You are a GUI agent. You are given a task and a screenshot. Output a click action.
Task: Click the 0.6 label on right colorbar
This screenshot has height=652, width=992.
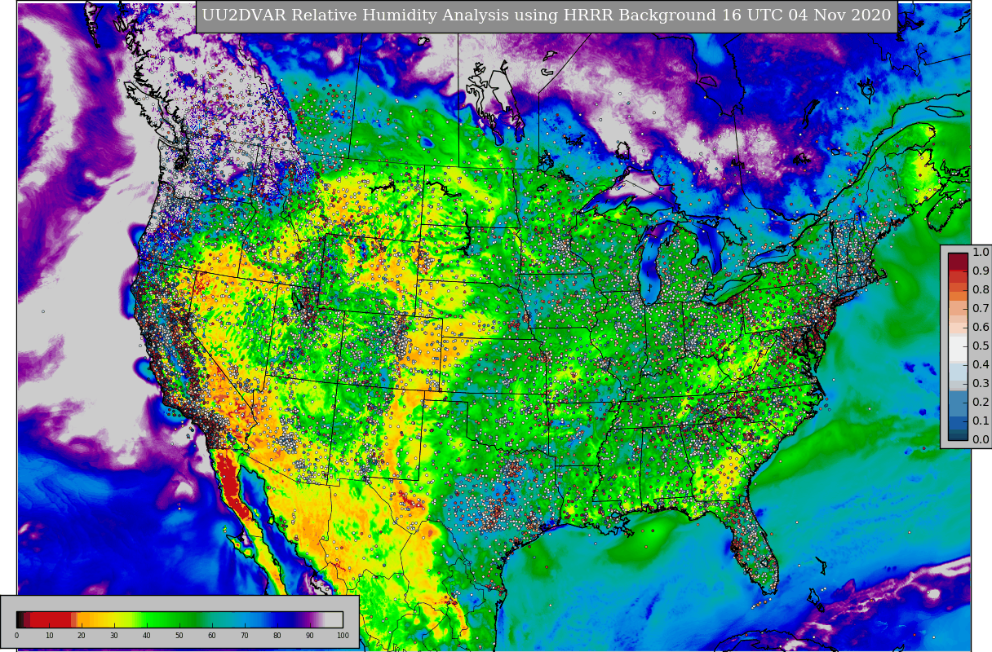tap(980, 327)
